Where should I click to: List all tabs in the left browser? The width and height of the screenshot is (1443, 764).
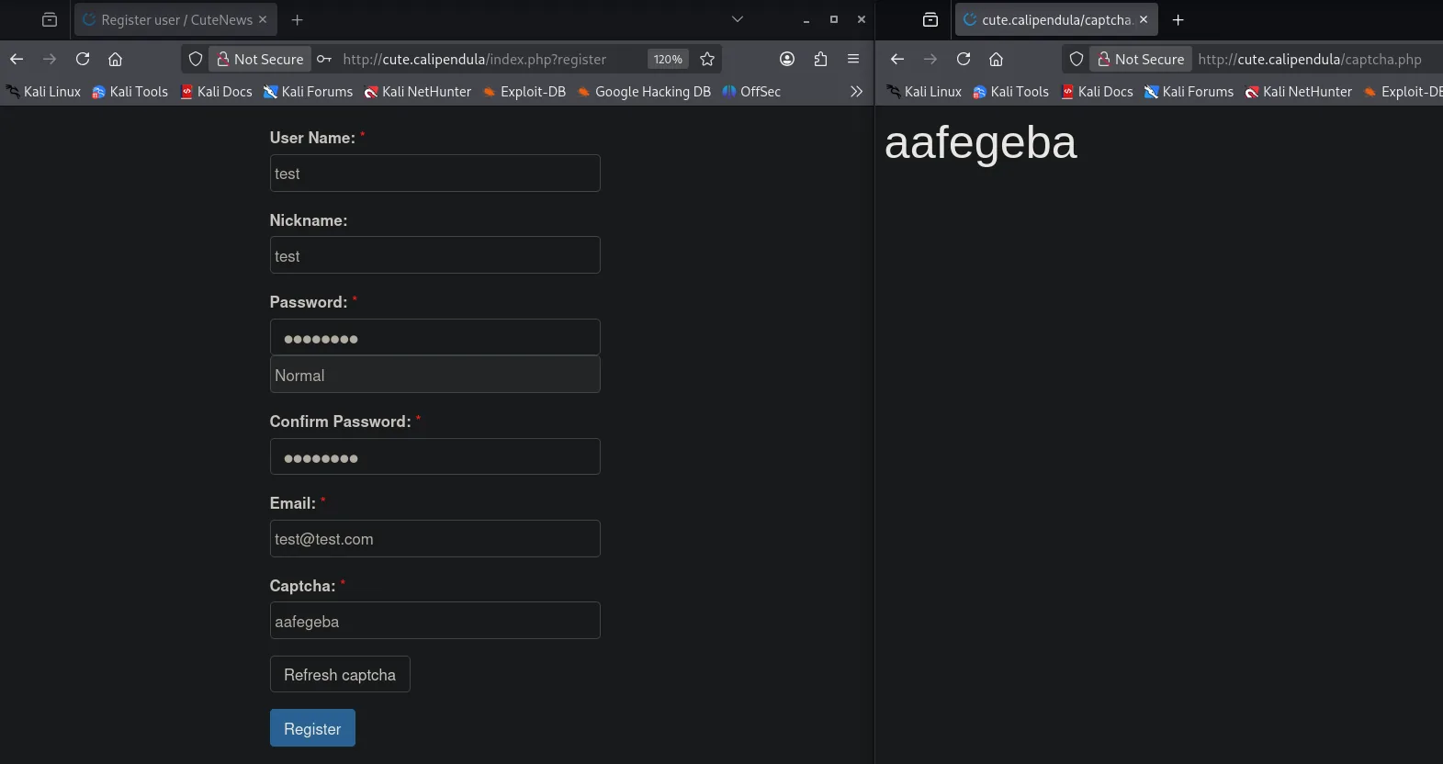(x=737, y=19)
